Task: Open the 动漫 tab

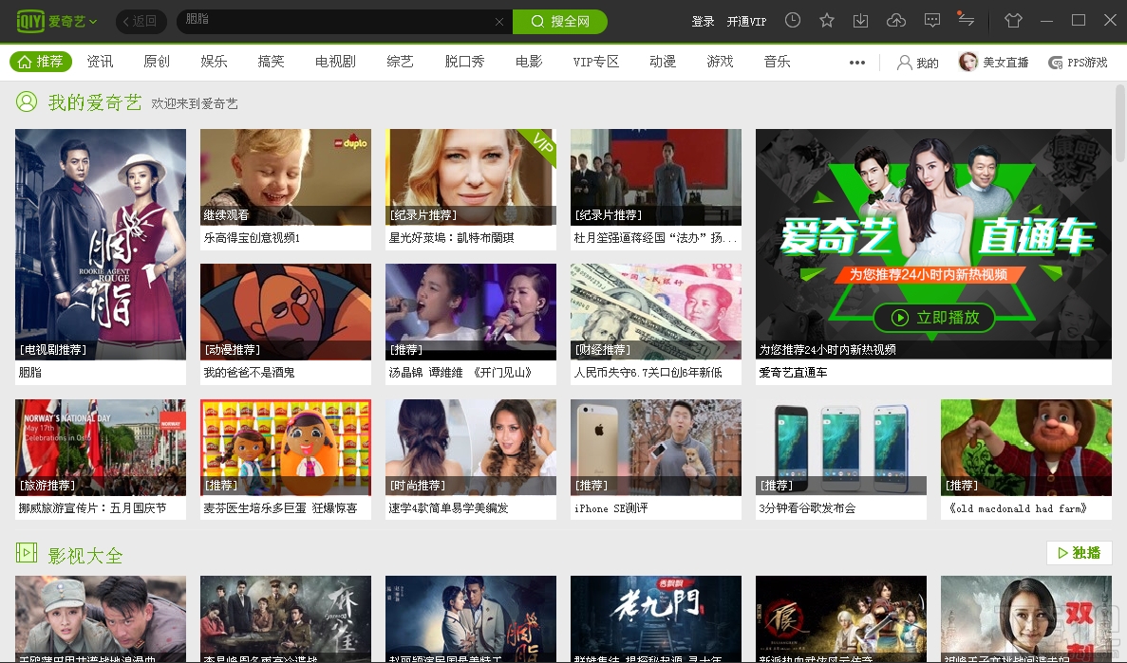Action: (x=663, y=62)
